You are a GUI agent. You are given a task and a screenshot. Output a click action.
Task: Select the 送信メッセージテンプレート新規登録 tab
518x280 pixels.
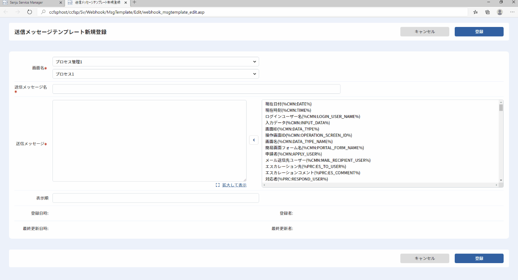(97, 3)
